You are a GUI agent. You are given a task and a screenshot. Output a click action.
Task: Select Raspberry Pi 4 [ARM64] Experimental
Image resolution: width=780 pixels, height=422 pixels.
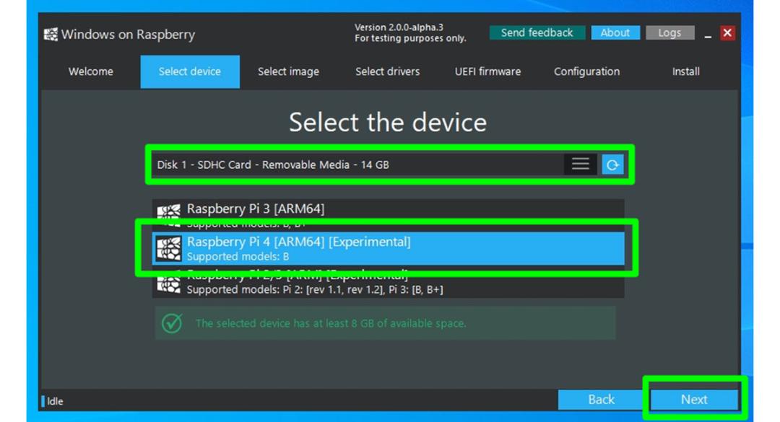pyautogui.click(x=388, y=248)
